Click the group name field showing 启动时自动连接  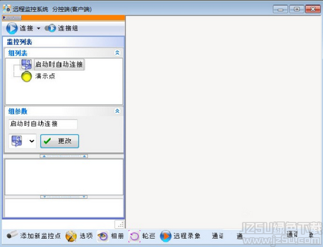click(43, 124)
